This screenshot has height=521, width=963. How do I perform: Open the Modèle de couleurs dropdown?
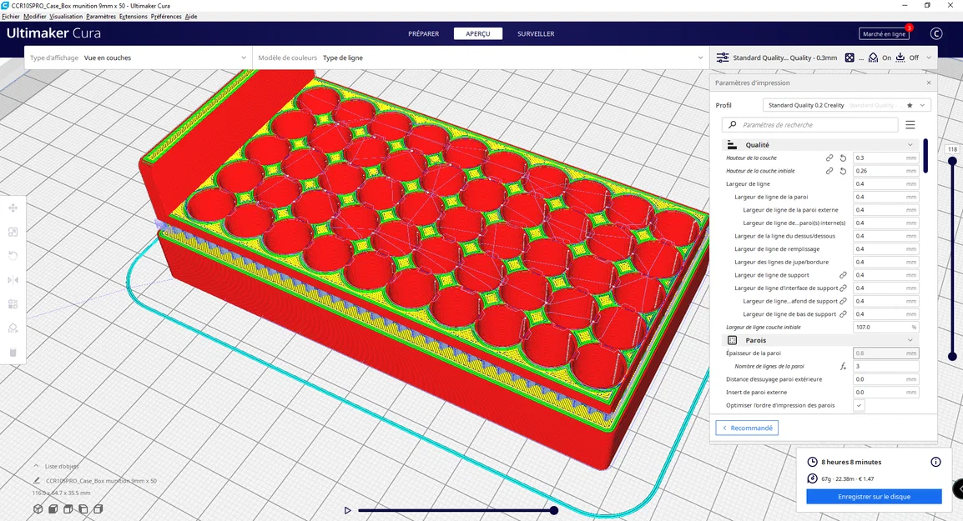[x=481, y=58]
